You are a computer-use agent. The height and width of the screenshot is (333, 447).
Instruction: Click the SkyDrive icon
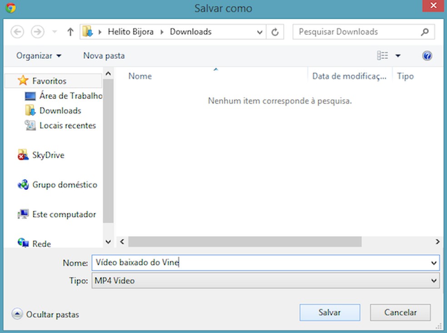coord(23,155)
